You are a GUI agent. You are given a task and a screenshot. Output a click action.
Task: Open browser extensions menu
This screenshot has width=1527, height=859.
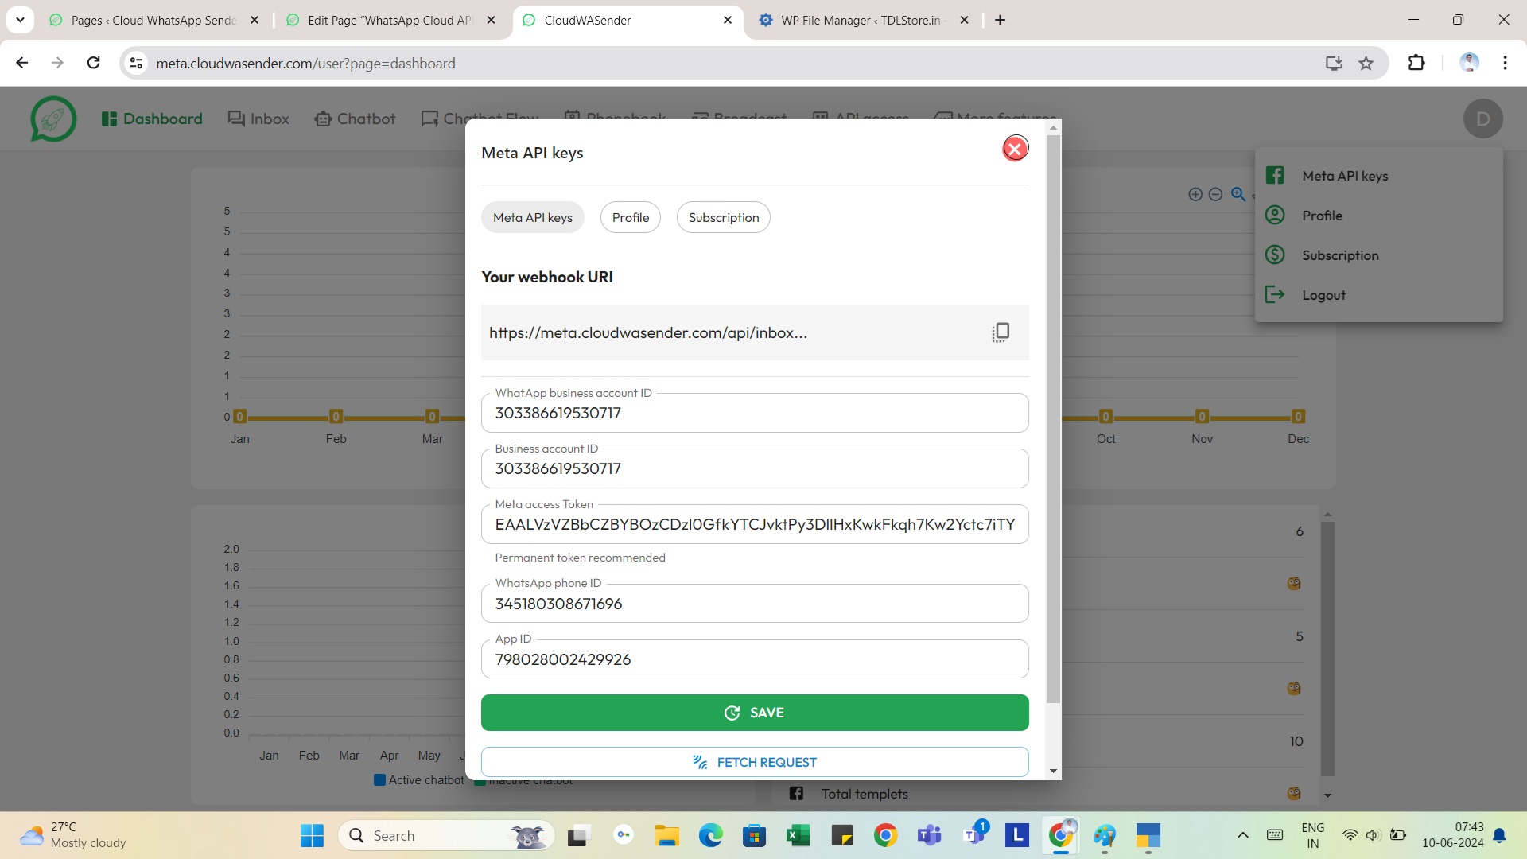(1416, 63)
